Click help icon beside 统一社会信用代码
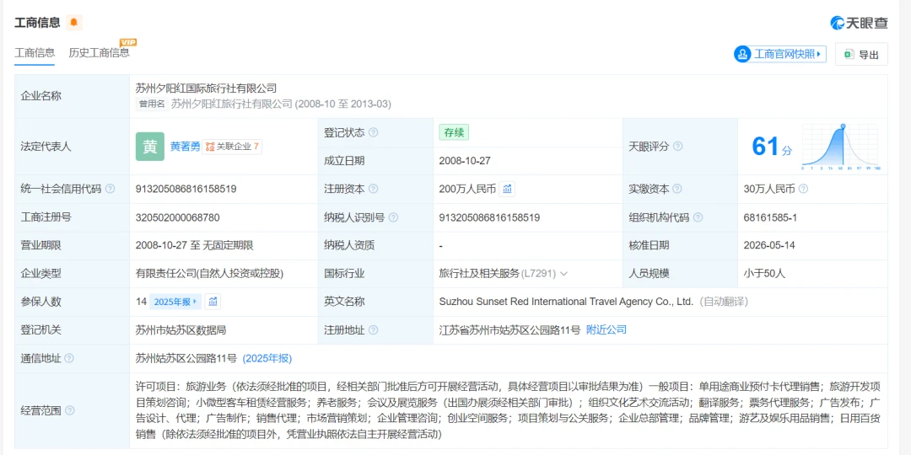The width and height of the screenshot is (911, 455). pyautogui.click(x=110, y=190)
